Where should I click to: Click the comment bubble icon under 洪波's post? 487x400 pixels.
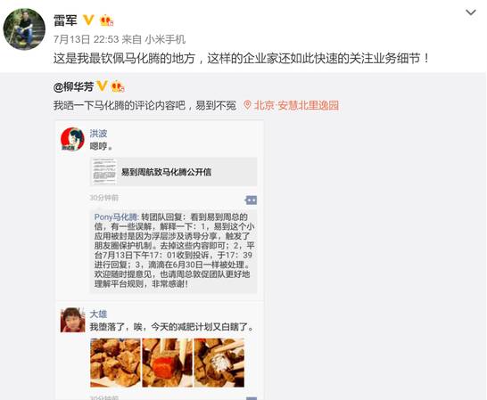251,200
